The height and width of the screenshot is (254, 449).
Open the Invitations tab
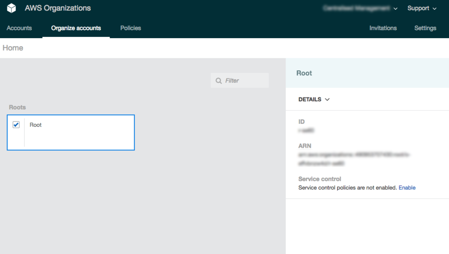(x=383, y=28)
